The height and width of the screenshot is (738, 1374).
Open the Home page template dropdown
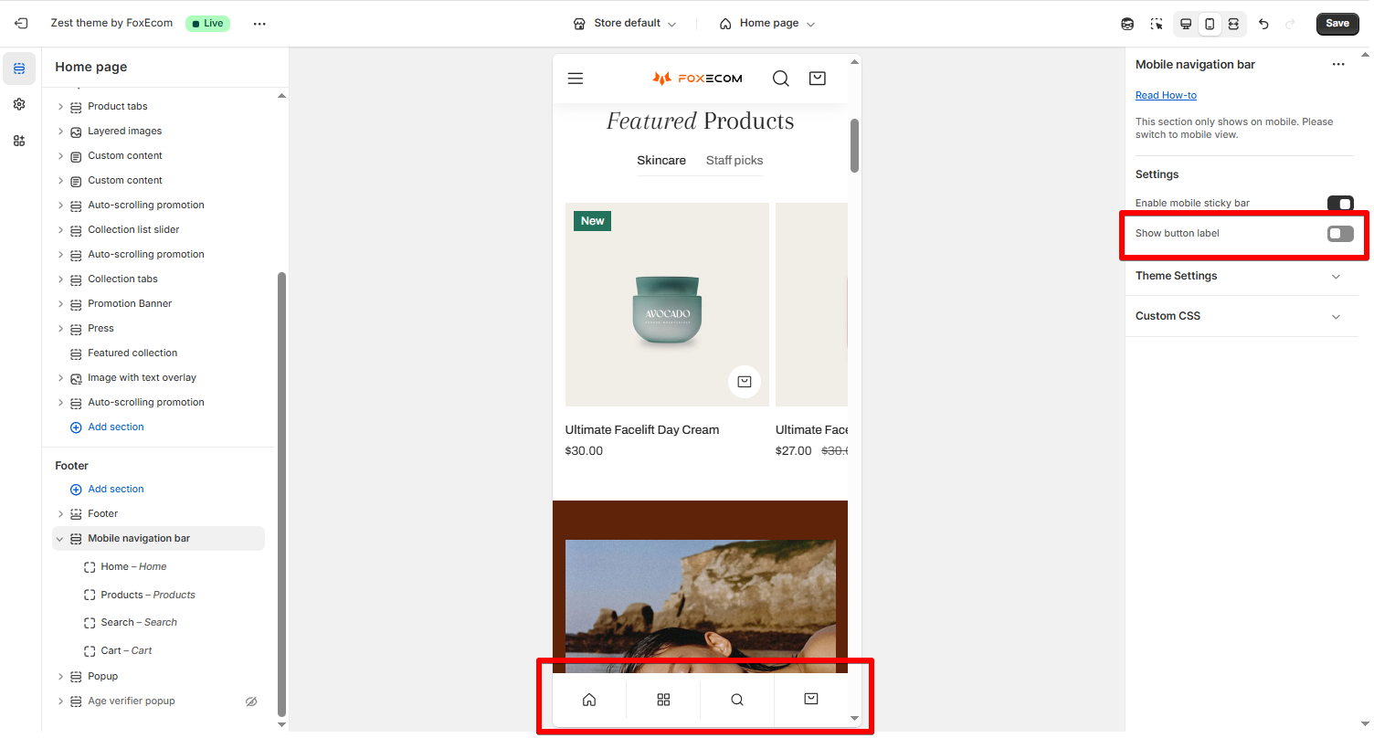766,24
